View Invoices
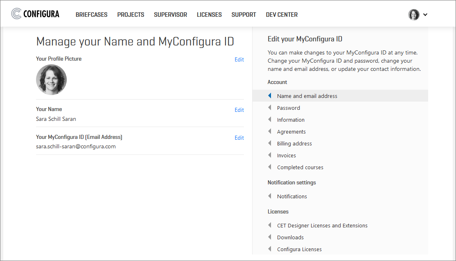This screenshot has height=261, width=456. tap(286, 156)
